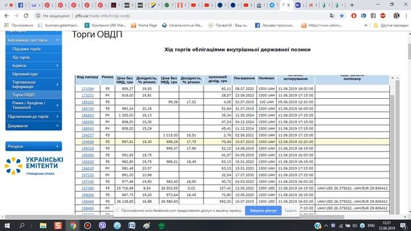Viewport: 411px width, 231px height.
Task: Reload the page with the refresh icon
Action: tap(26, 15)
